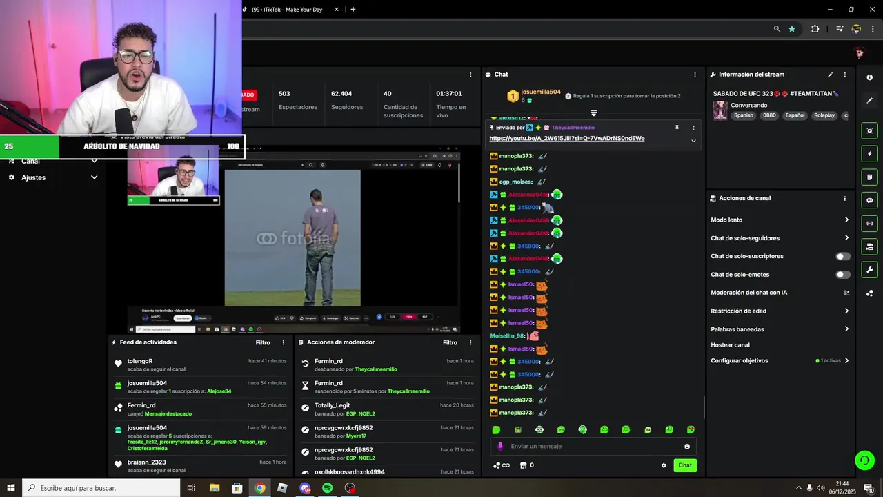Open a new browser tab with the plus button

click(x=353, y=10)
